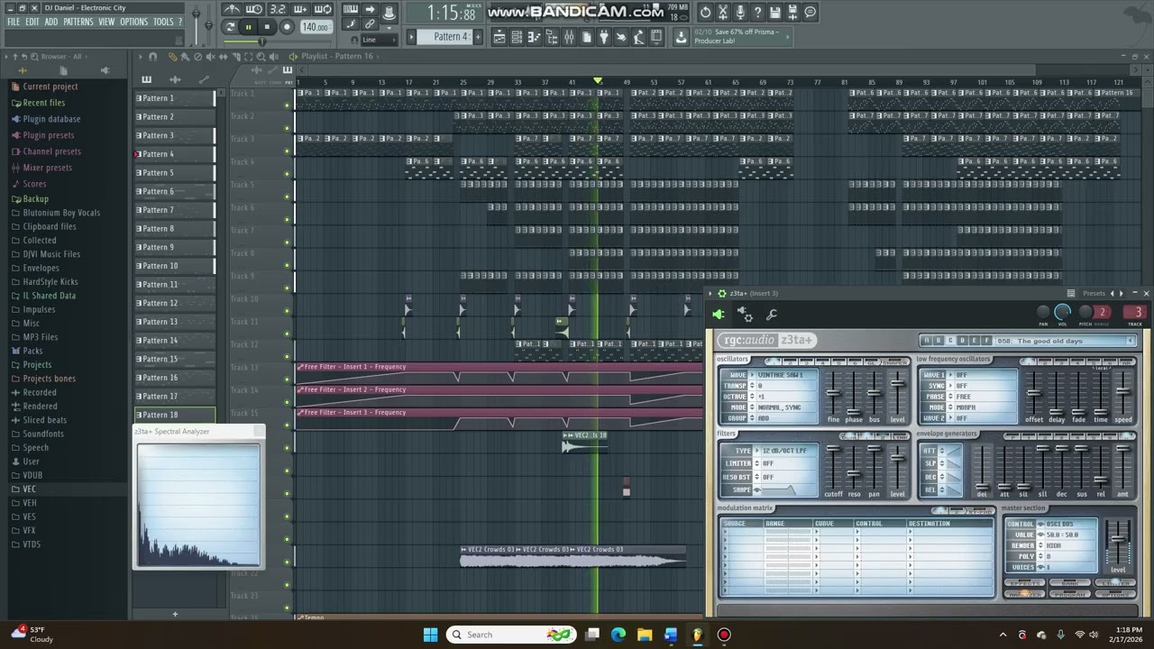
Task: Open the '058: The good old days' preset dropdown
Action: click(1066, 341)
